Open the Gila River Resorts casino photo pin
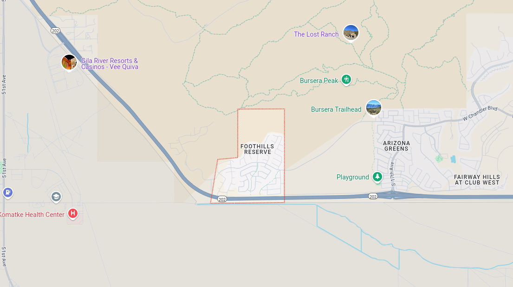Viewport: 513px width, 287px height. [x=69, y=63]
